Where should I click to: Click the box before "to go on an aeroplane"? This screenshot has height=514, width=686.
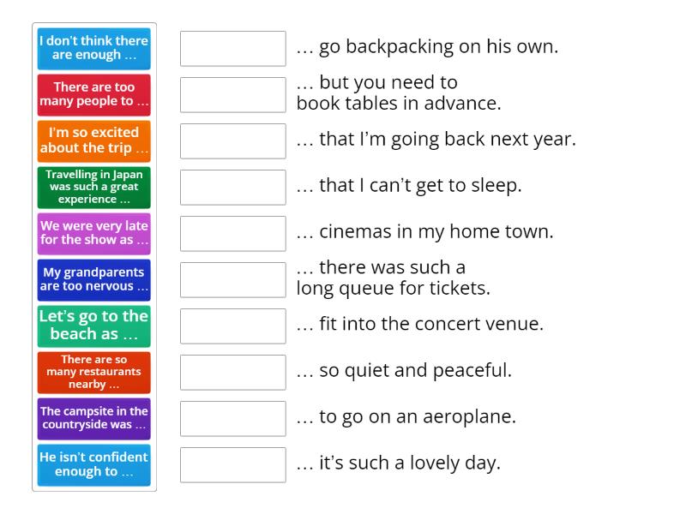pyautogui.click(x=232, y=418)
